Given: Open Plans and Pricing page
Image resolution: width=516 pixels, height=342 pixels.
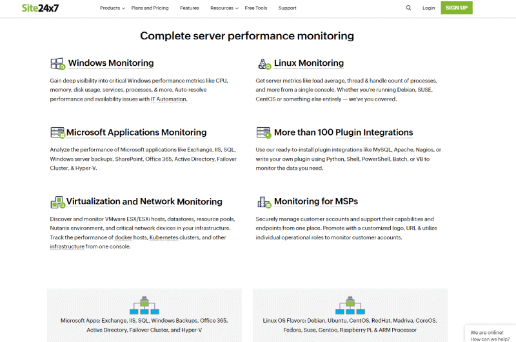Looking at the screenshot, I should 150,8.
